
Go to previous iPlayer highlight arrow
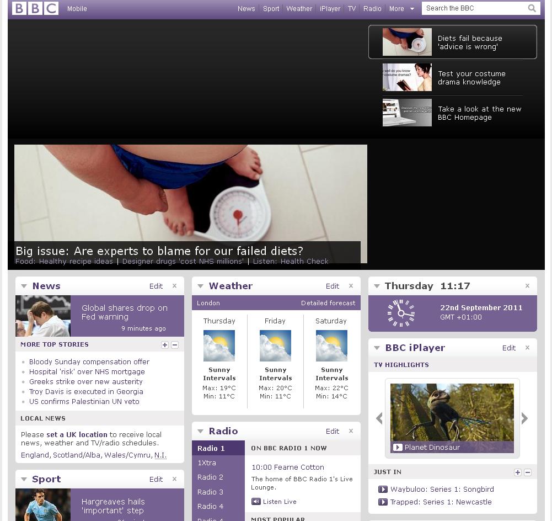click(x=379, y=418)
